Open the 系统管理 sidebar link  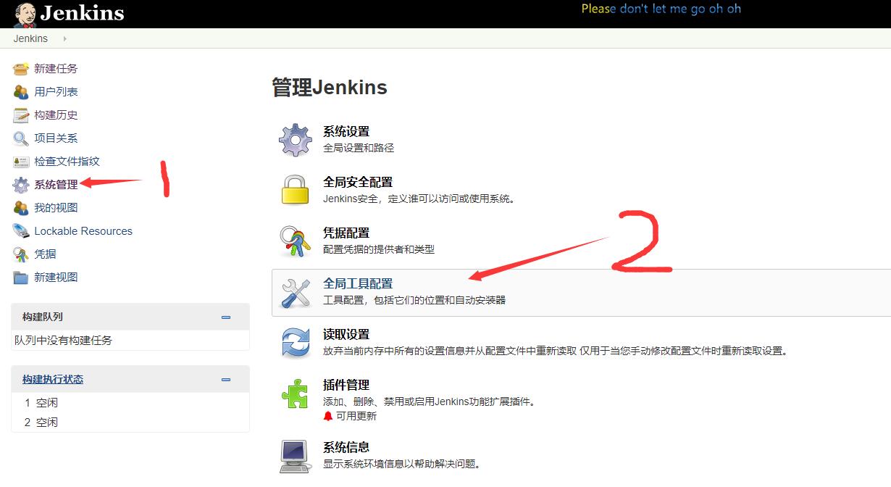click(56, 185)
